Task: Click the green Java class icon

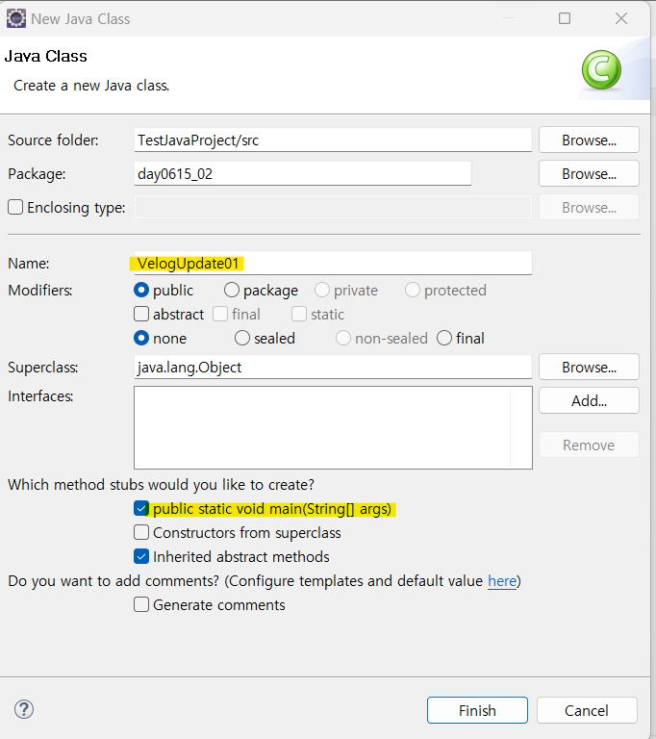Action: tap(600, 70)
